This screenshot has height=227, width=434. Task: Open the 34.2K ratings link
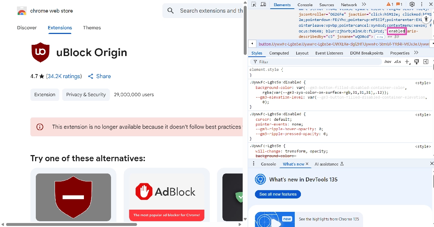pyautogui.click(x=64, y=76)
